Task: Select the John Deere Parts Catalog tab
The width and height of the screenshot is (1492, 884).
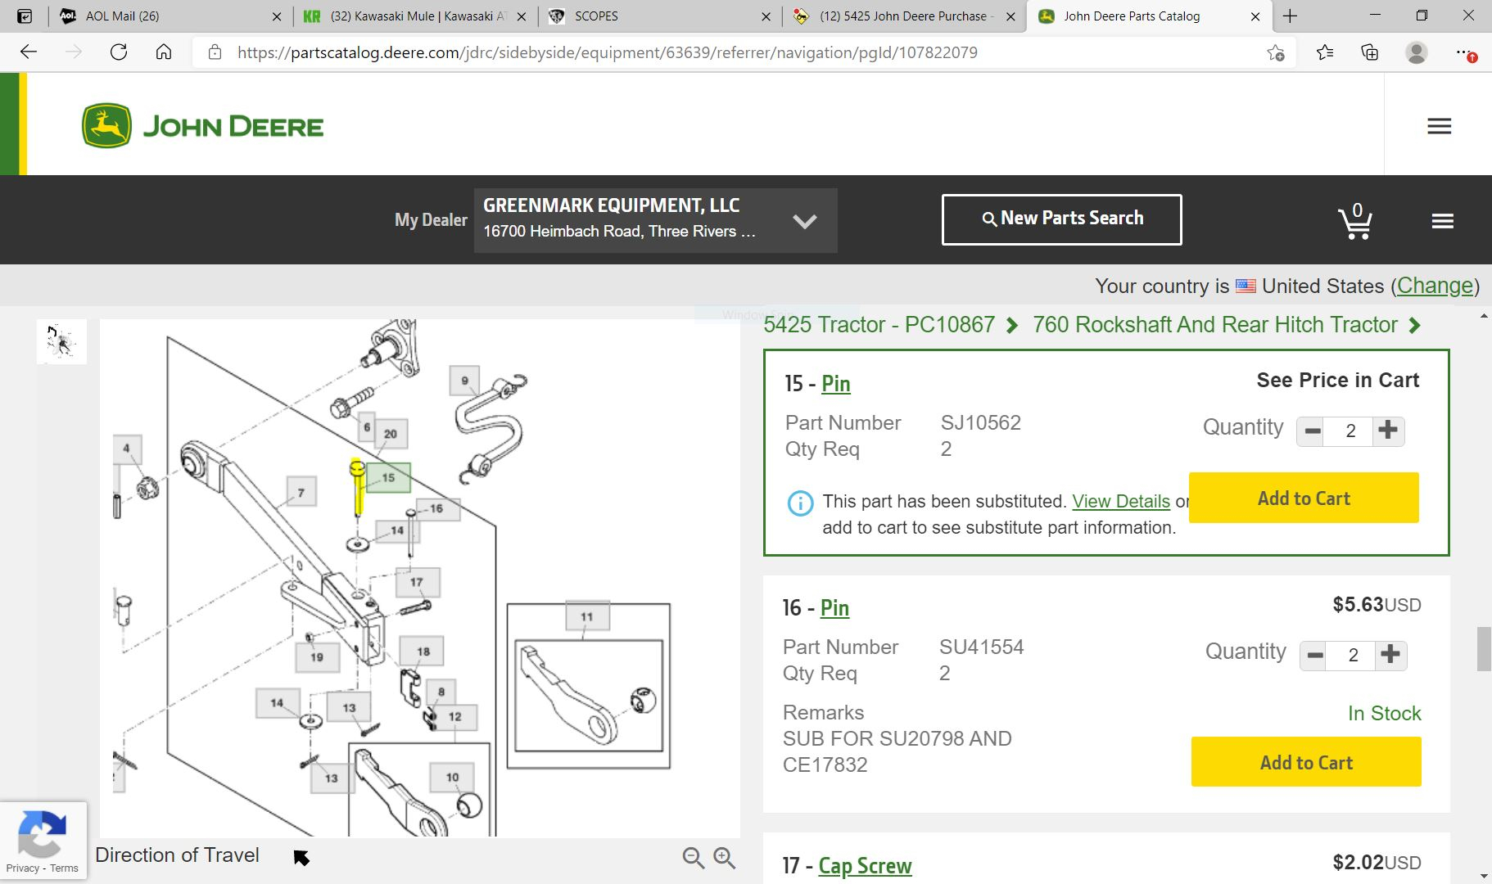Action: click(x=1149, y=16)
